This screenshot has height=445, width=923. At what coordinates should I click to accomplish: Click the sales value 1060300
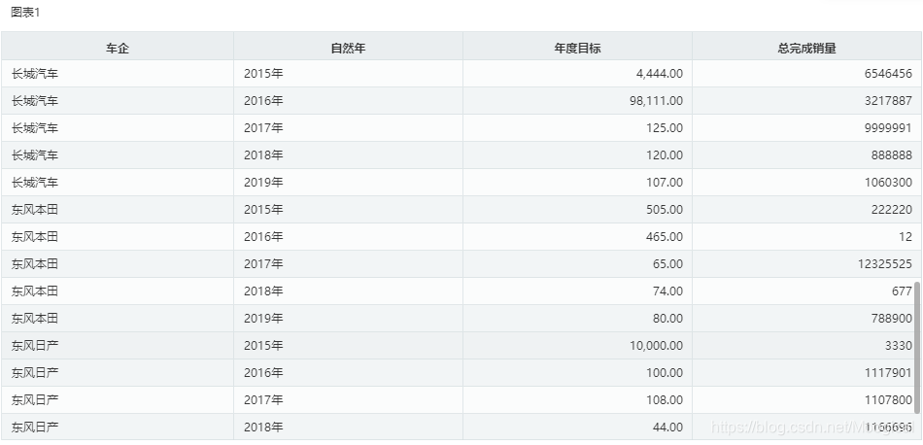point(888,183)
